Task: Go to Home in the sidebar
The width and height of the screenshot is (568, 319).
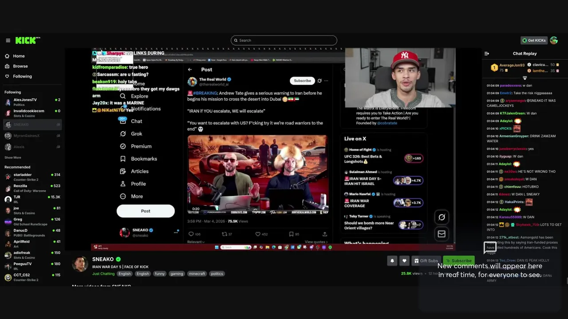Action: [19, 56]
